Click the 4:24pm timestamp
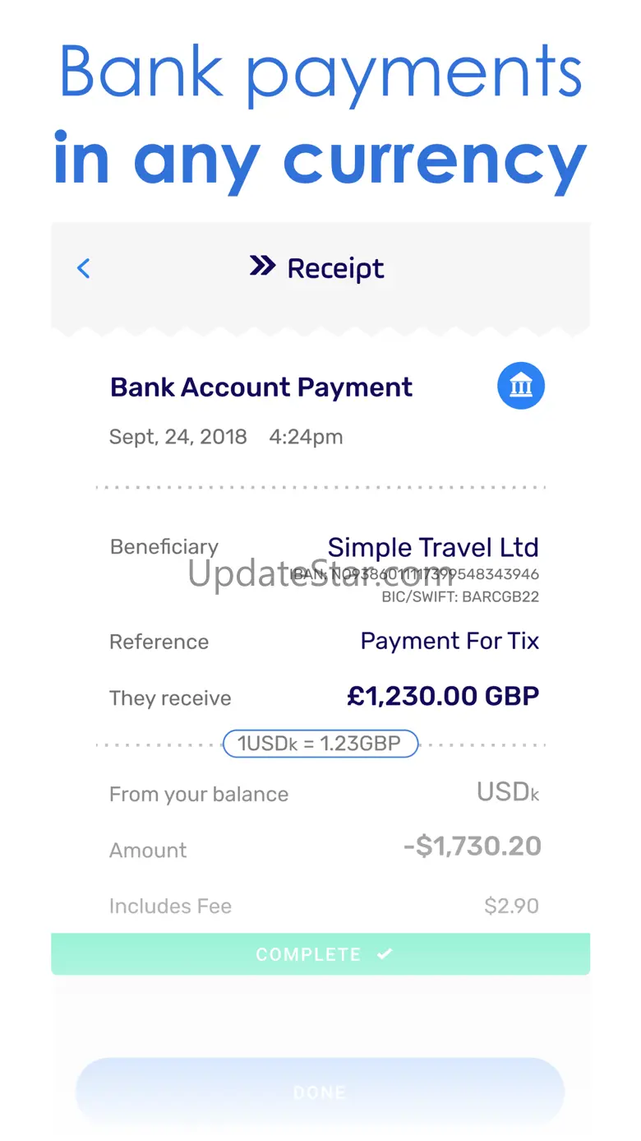The width and height of the screenshot is (641, 1141). pos(306,437)
